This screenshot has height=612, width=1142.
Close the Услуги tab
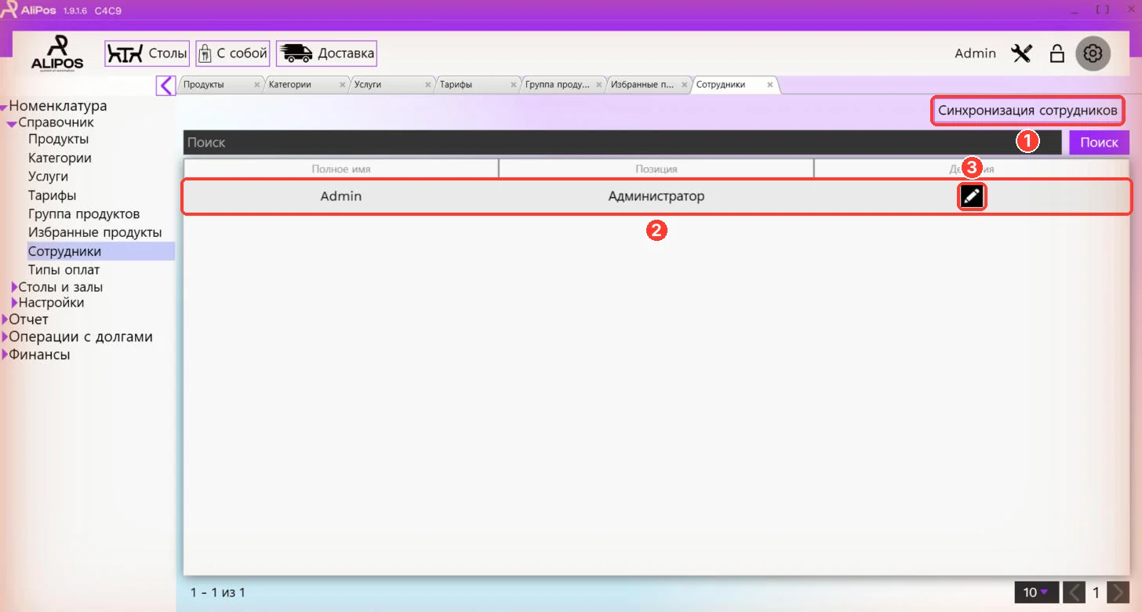(427, 85)
